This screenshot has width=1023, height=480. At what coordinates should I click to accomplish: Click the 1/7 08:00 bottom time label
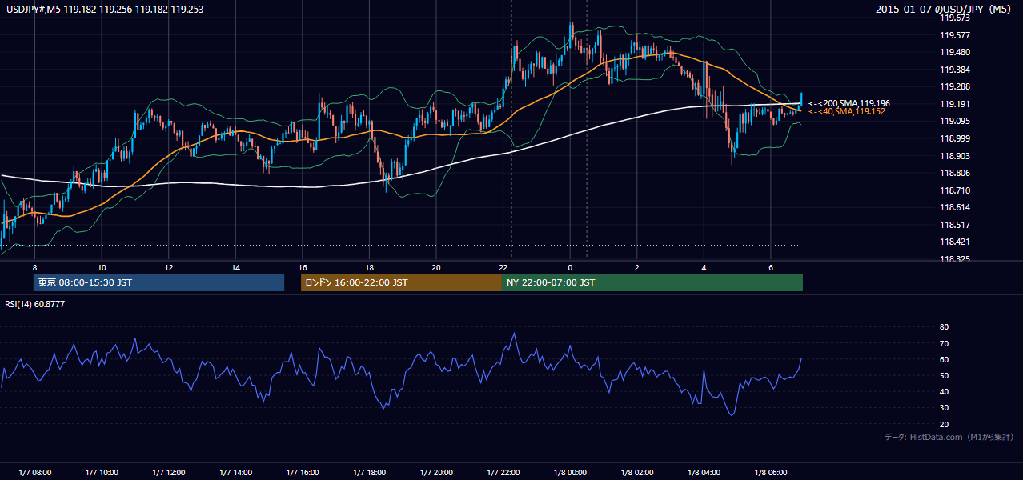(34, 473)
